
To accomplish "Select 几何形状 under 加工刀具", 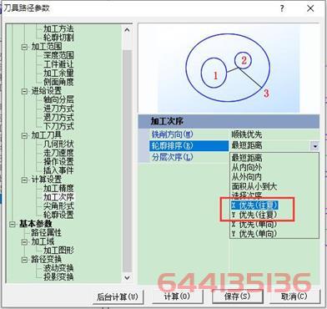I will (58, 144).
